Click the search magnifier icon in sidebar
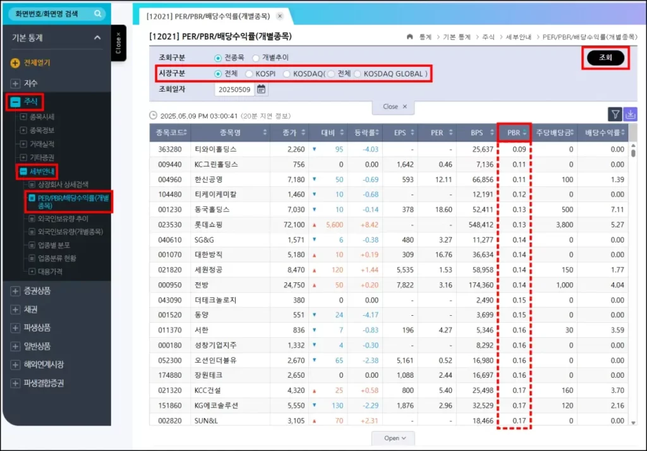The height and width of the screenshot is (451, 647). (98, 13)
